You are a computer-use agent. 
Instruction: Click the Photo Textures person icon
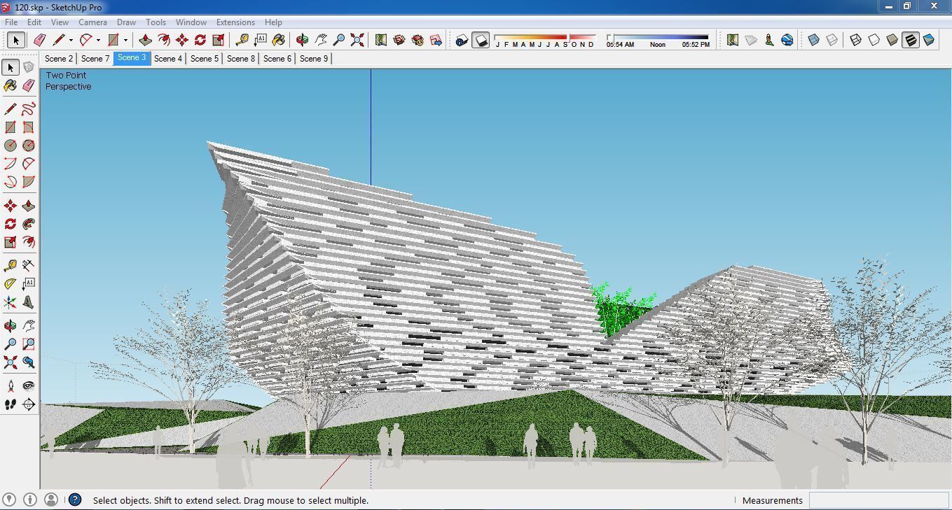click(768, 40)
